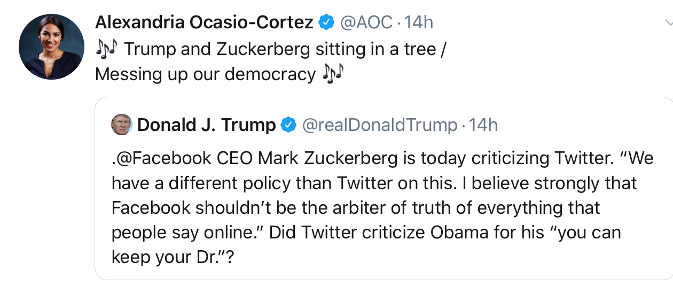This screenshot has height=286, width=673.
Task: Click the 14h timestamp beside @AOC
Action: pyautogui.click(x=419, y=22)
